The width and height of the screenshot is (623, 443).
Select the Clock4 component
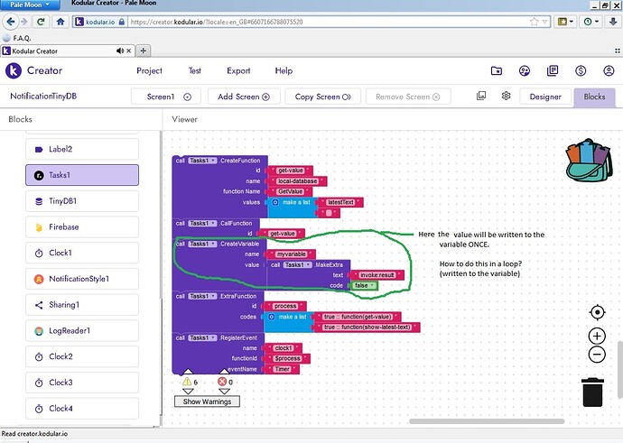82,409
